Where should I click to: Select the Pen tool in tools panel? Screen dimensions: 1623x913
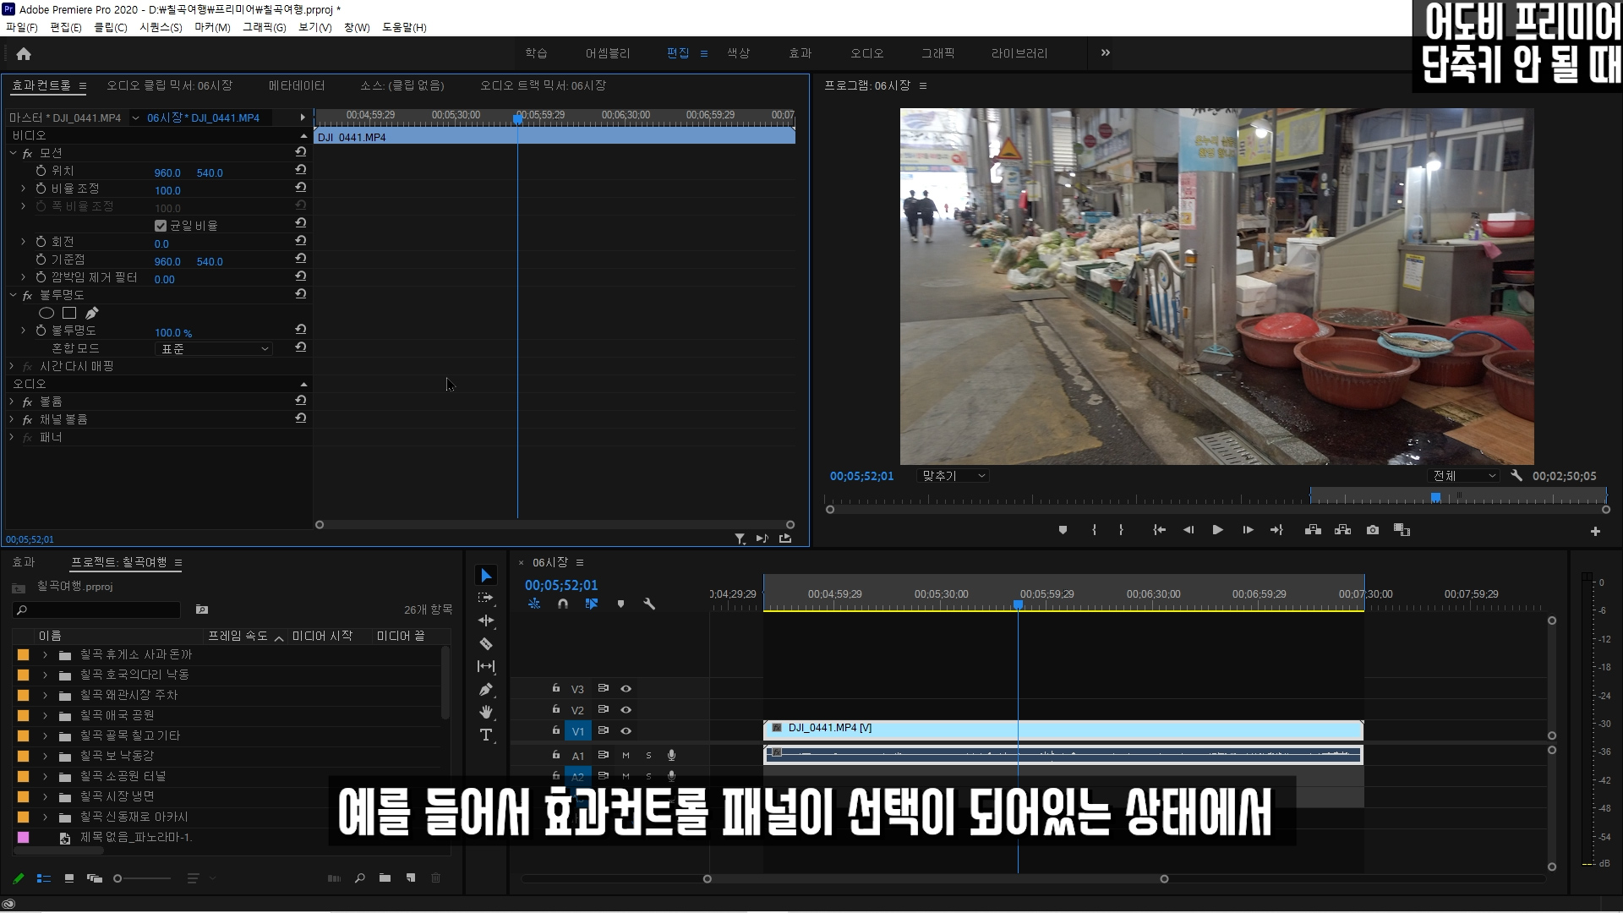tap(486, 690)
